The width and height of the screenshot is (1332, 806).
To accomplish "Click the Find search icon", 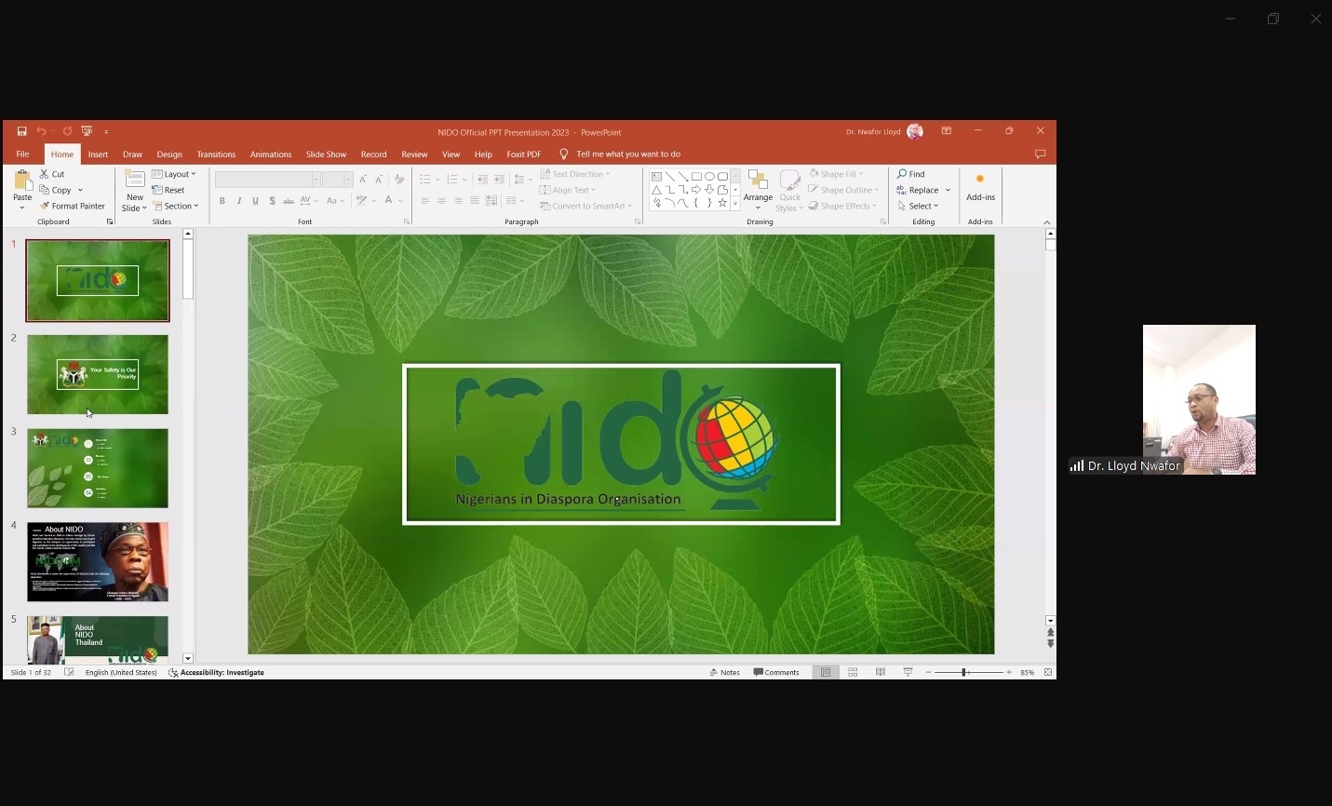I will tap(910, 174).
